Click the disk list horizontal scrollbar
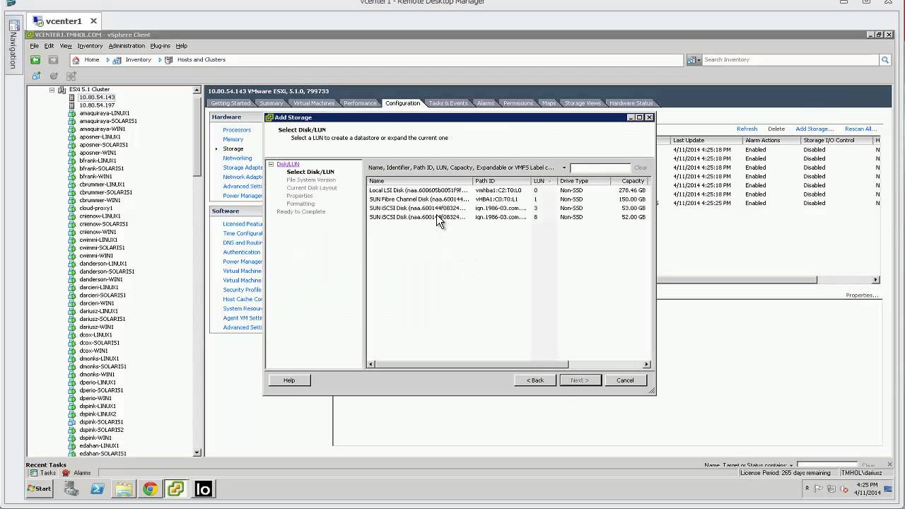The width and height of the screenshot is (905, 509). point(472,365)
